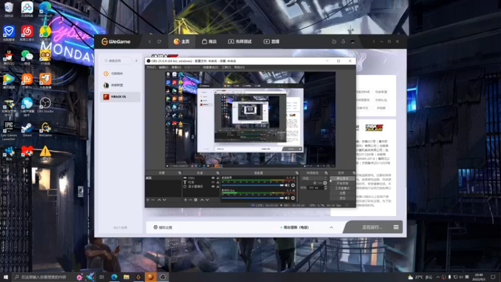Screen dimensions: 501x282
Task: Click the studio mode button in OBS
Action: click(342, 189)
